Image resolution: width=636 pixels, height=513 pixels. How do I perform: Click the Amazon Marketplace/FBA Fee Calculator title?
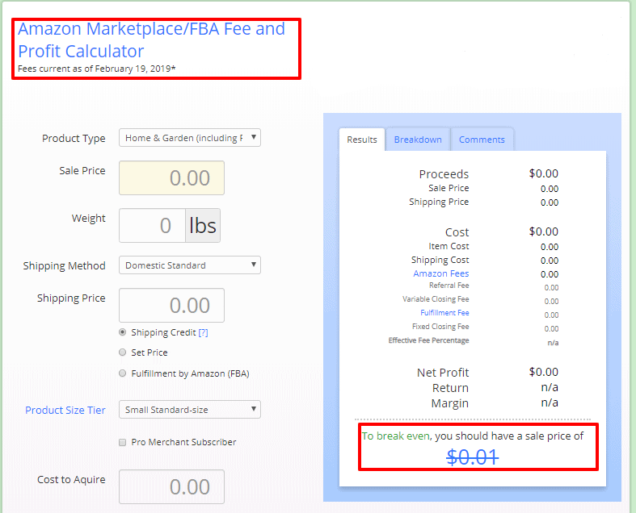pyautogui.click(x=152, y=40)
